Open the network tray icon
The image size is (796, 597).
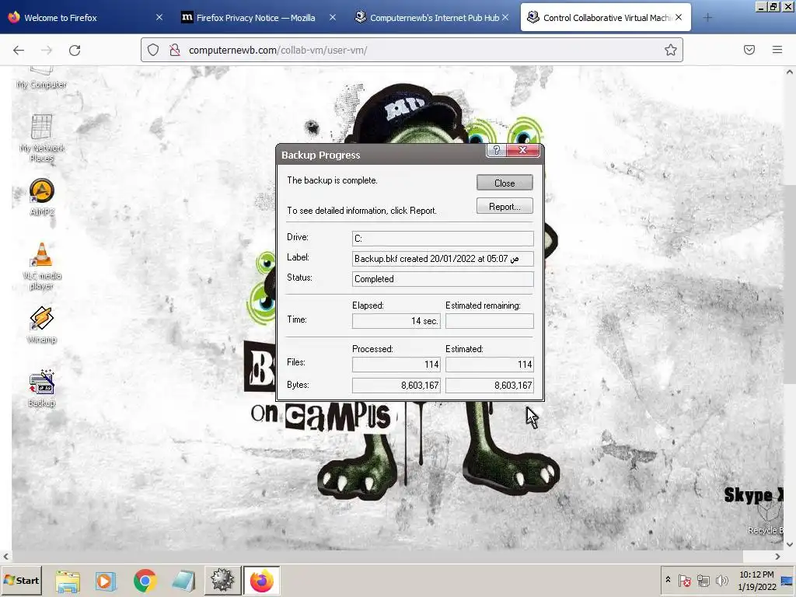coord(703,580)
